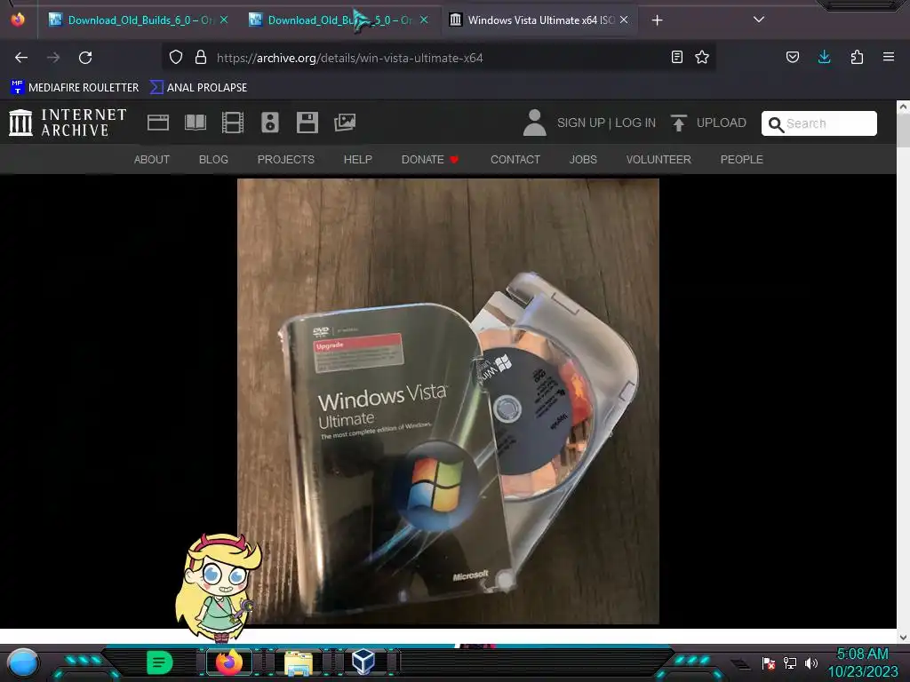The height and width of the screenshot is (682, 910).
Task: Click the page scrollbar down arrow
Action: point(903,638)
